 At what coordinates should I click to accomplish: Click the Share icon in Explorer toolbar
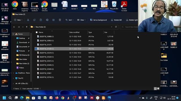(x=53, y=20)
